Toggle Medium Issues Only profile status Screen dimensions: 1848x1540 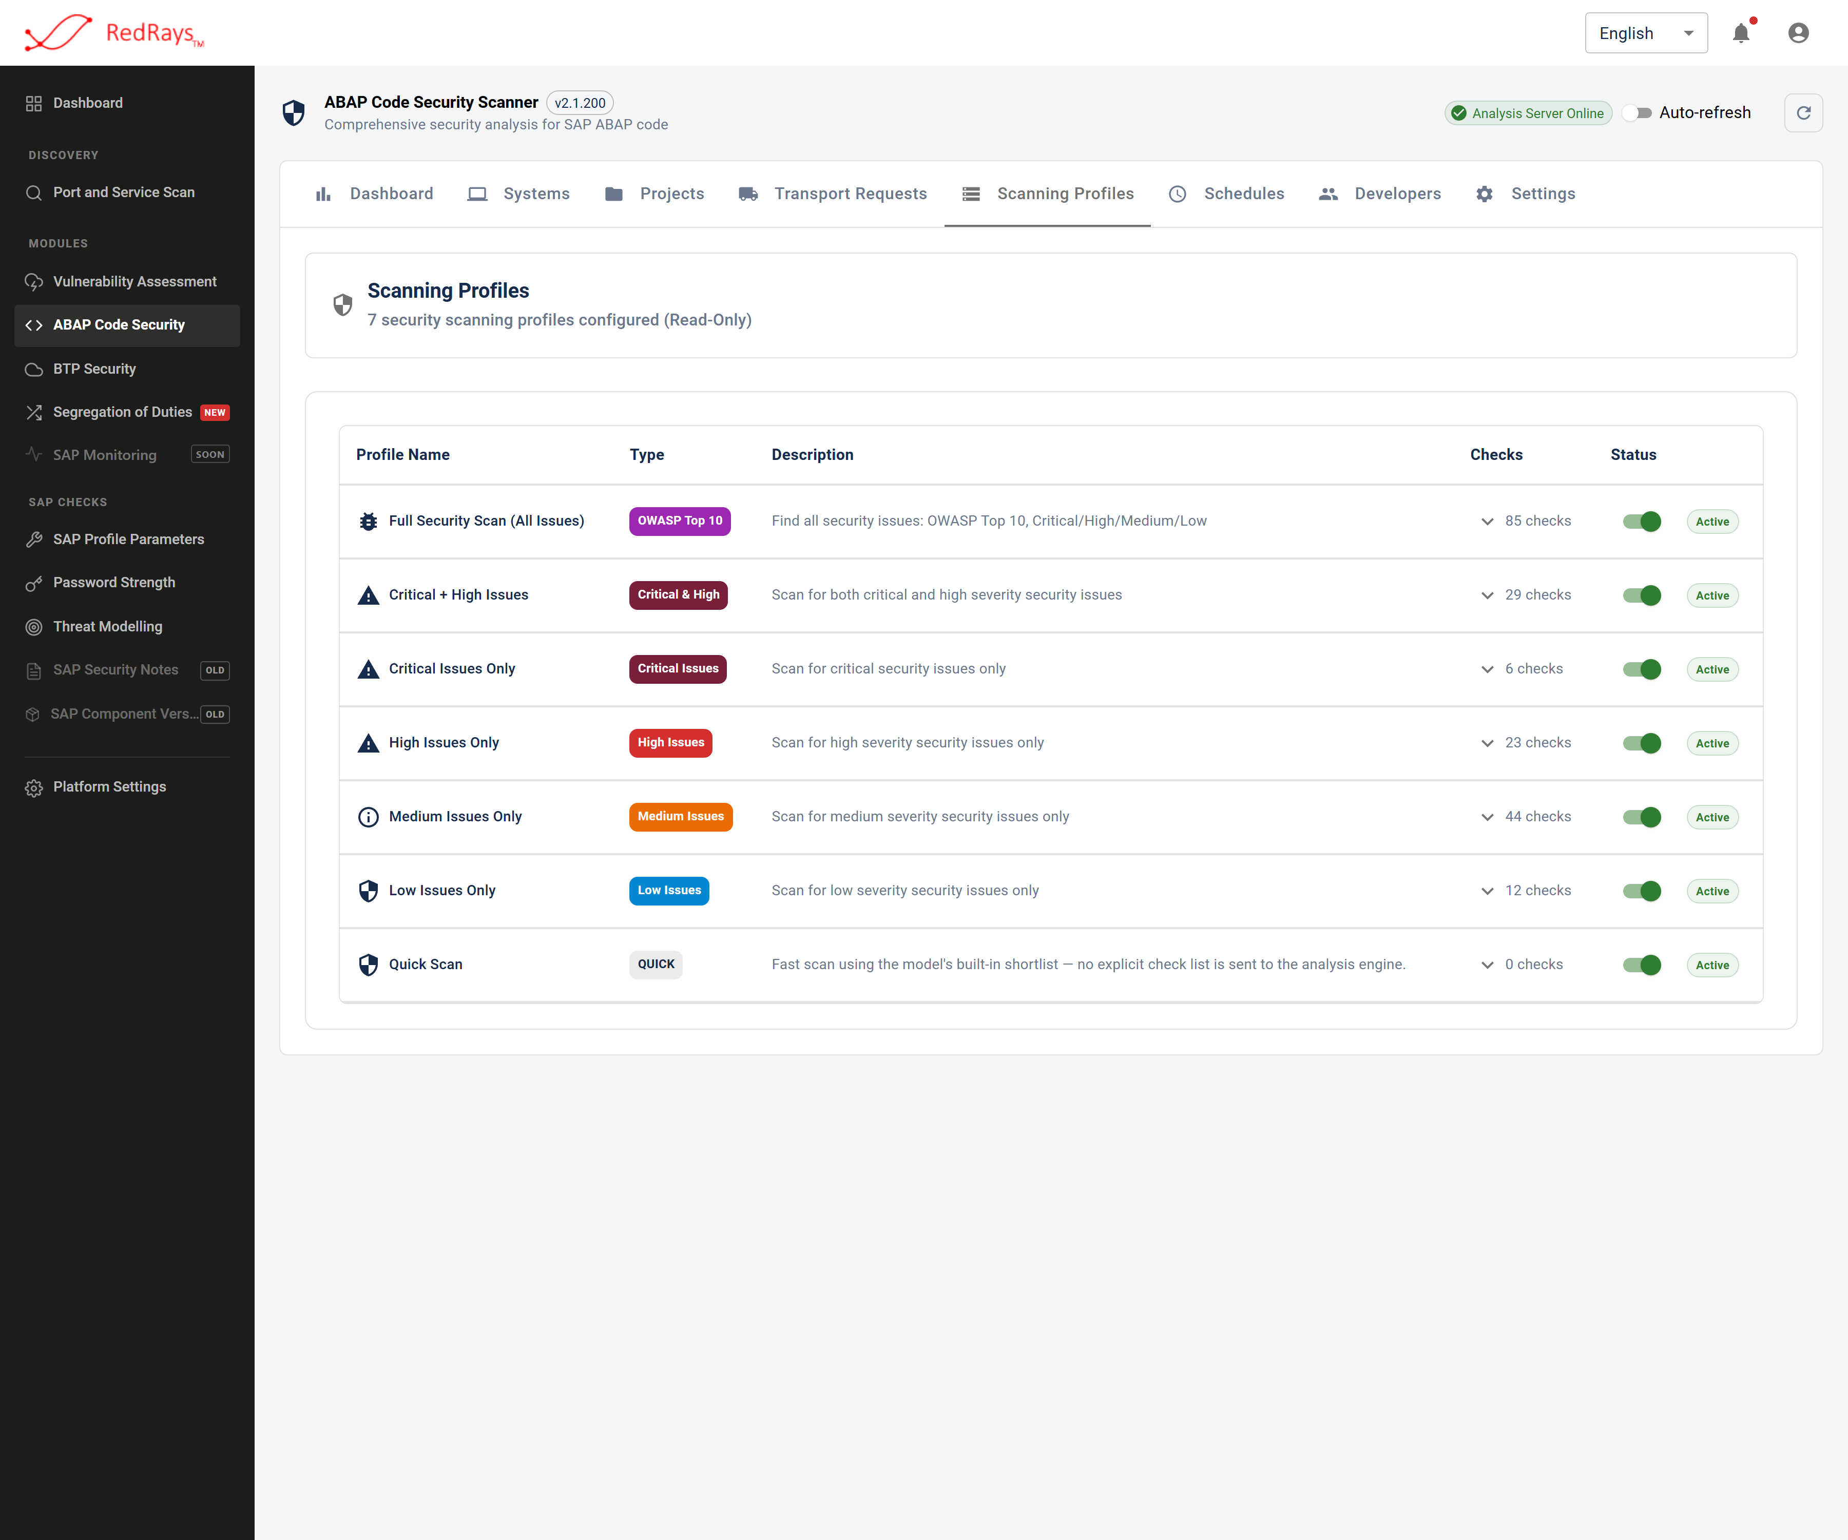tap(1642, 817)
